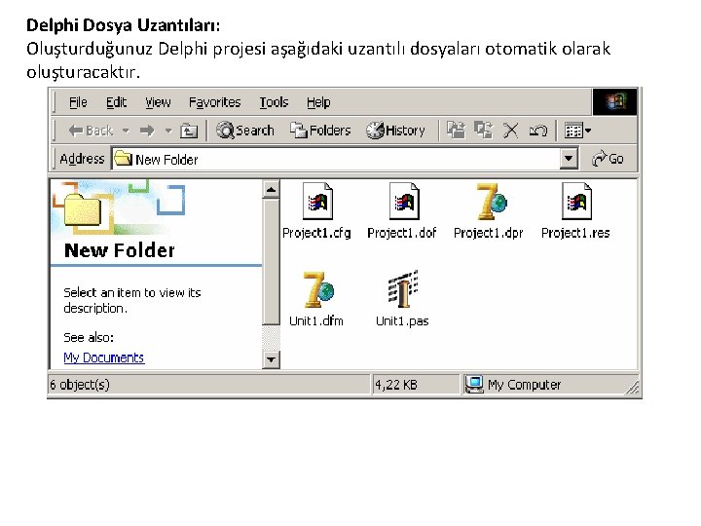Click the large New Folder pane icon
This screenshot has width=701, height=526.
click(83, 210)
